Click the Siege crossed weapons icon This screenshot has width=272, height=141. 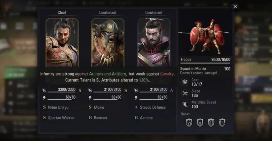coord(185,93)
